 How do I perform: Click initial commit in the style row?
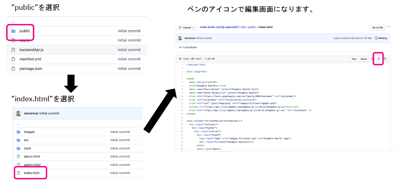click(x=120, y=148)
